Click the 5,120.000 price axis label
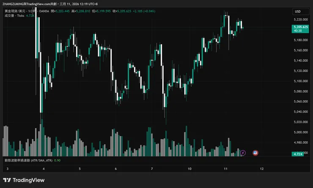Image resolution: width=313 pixels, height=188 pixels. 301,71
